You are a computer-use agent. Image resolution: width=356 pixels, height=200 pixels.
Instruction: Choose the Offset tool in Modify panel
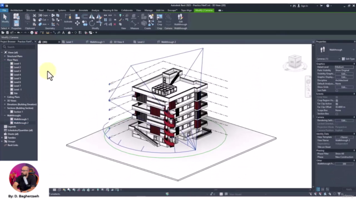pyautogui.click(x=85, y=16)
